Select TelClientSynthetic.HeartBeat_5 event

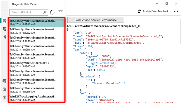point(37,65)
